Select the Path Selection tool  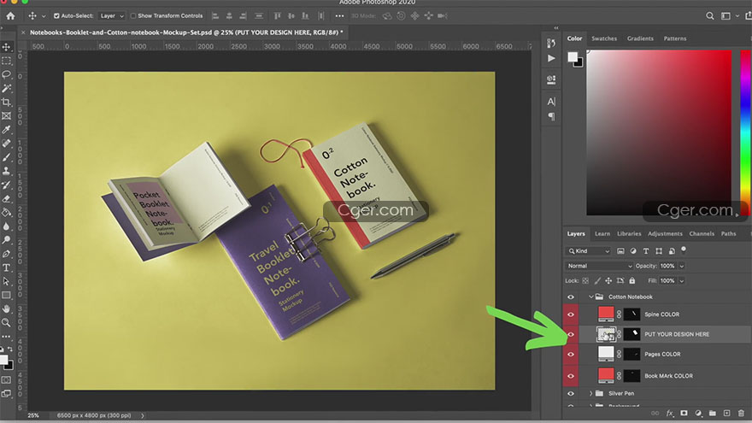[x=7, y=281]
